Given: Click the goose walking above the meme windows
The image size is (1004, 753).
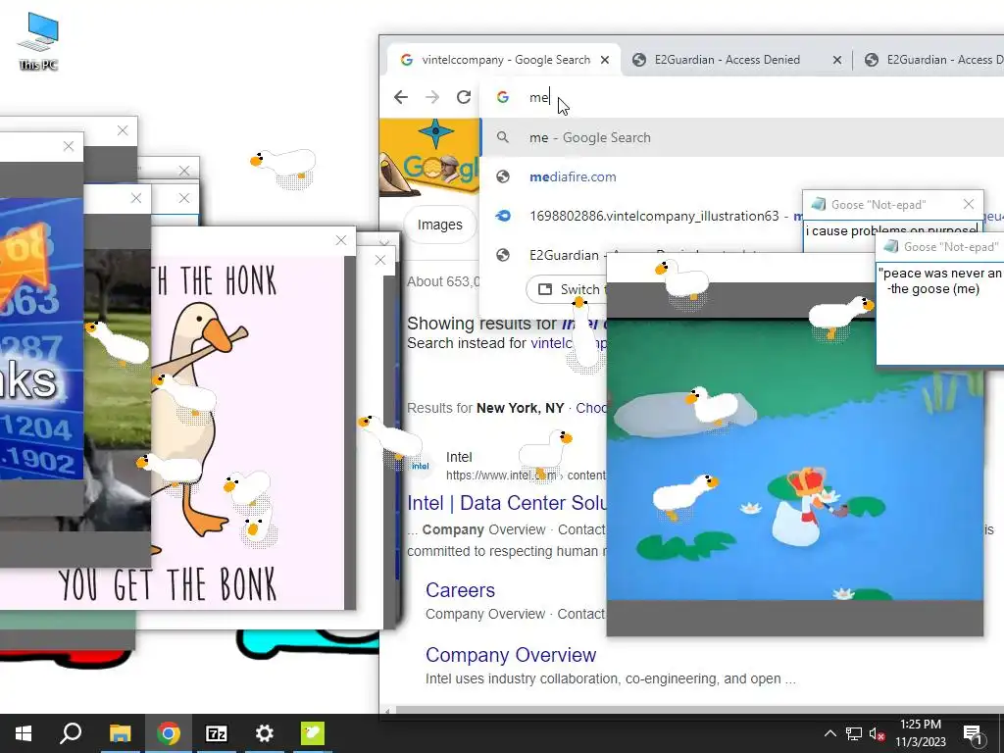Looking at the screenshot, I should (x=285, y=165).
